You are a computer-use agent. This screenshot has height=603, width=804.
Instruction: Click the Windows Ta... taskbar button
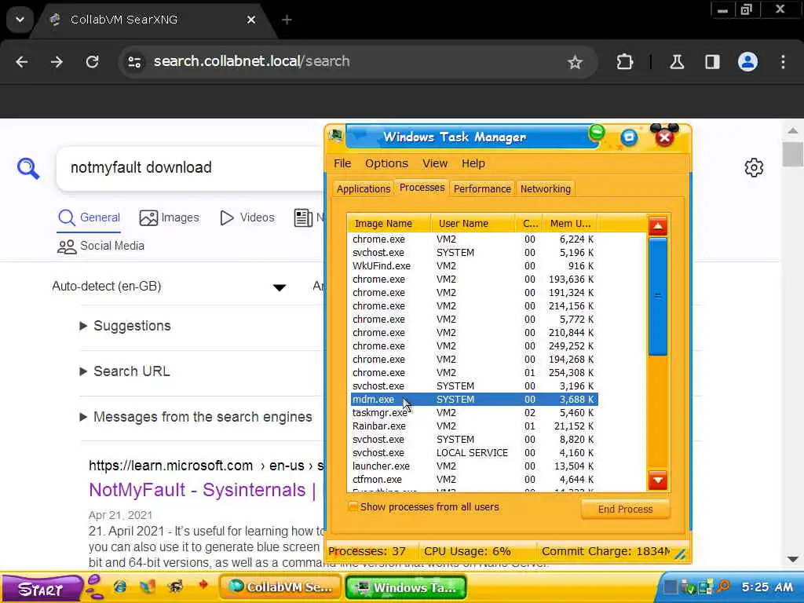coord(406,587)
